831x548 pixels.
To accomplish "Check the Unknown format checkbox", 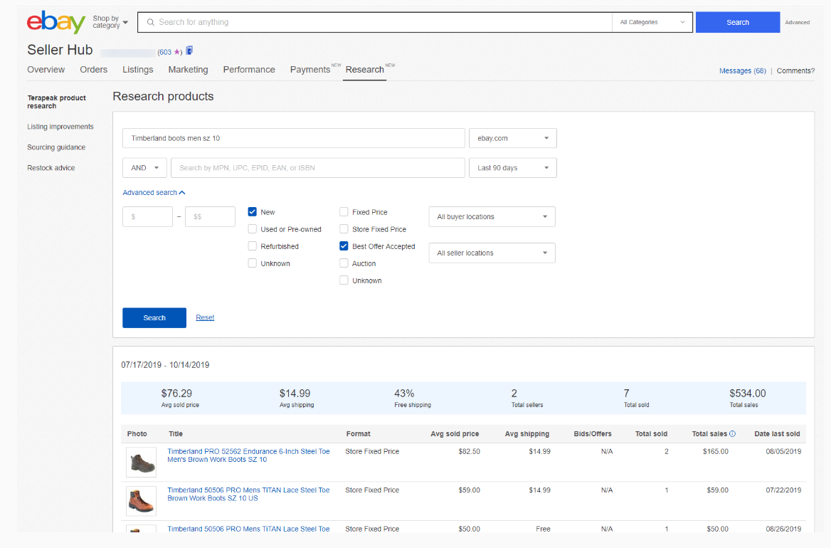I will point(344,280).
